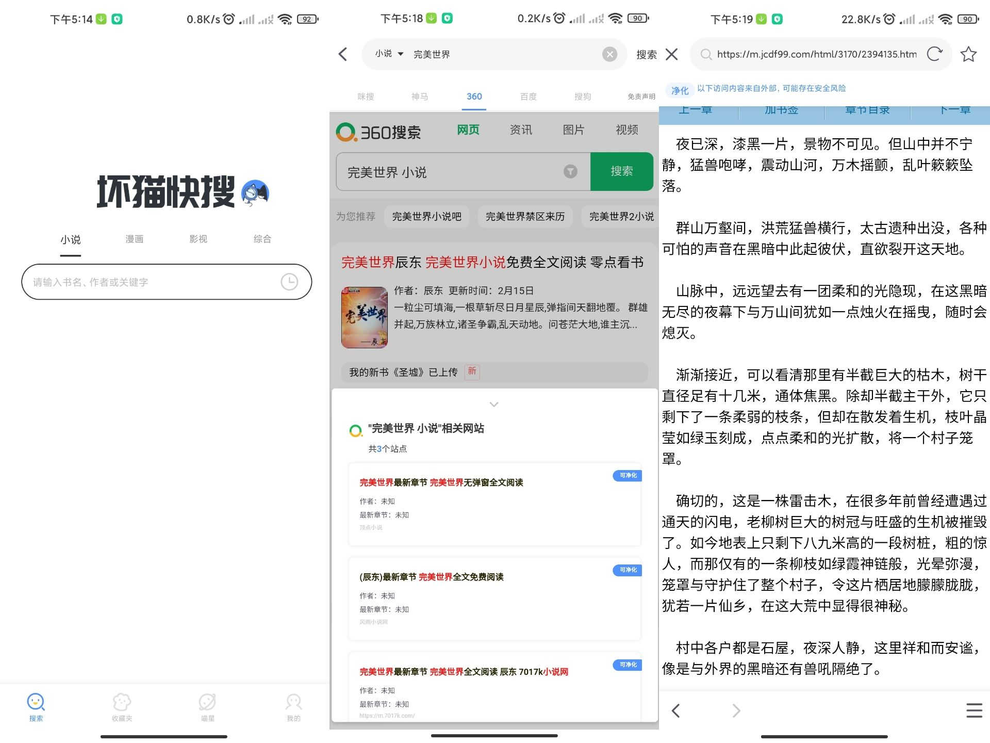The height and width of the screenshot is (743, 990).
Task: Choose suggestion 完美世界禁区来历
Action: point(525,216)
